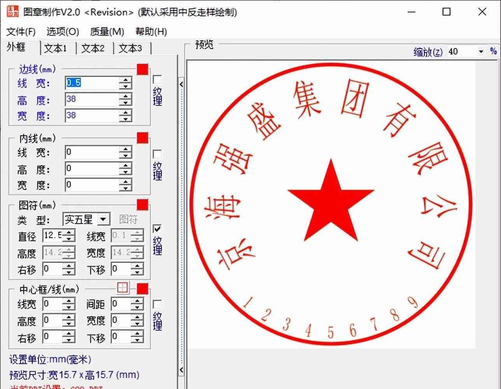Viewport: 501px width, 389px height.
Task: Click the 中心框 线宽 spinner arrows
Action: [x=69, y=304]
